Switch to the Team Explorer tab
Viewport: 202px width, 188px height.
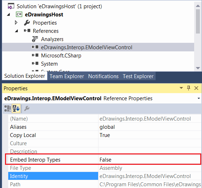pyautogui.click(x=67, y=76)
